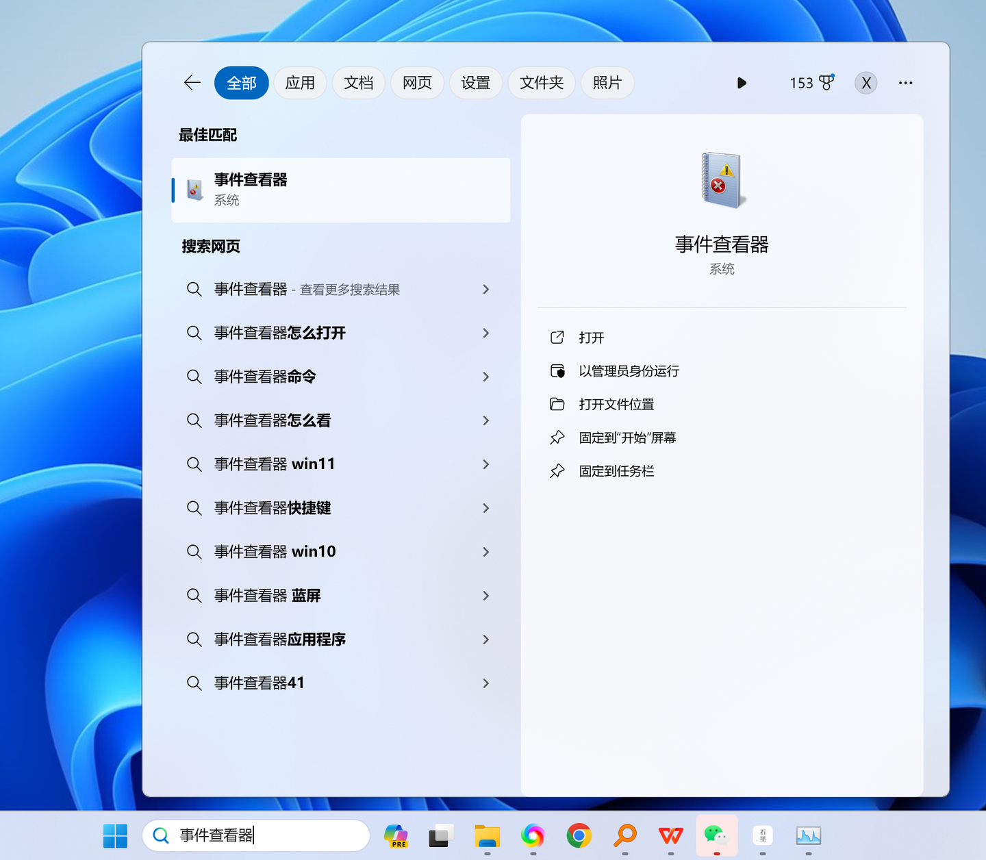
Task: Switch to the 文档 filter tab
Action: [359, 83]
